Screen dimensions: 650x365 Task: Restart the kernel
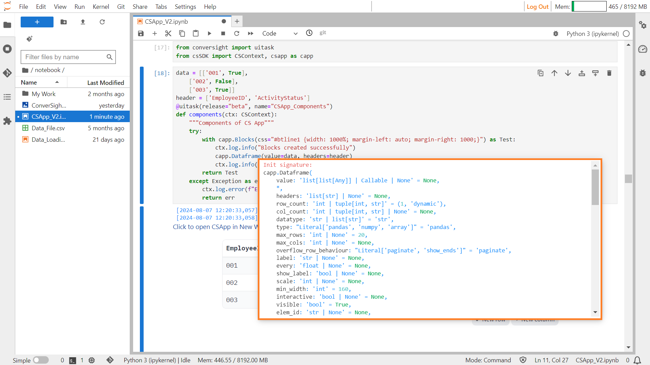237,33
